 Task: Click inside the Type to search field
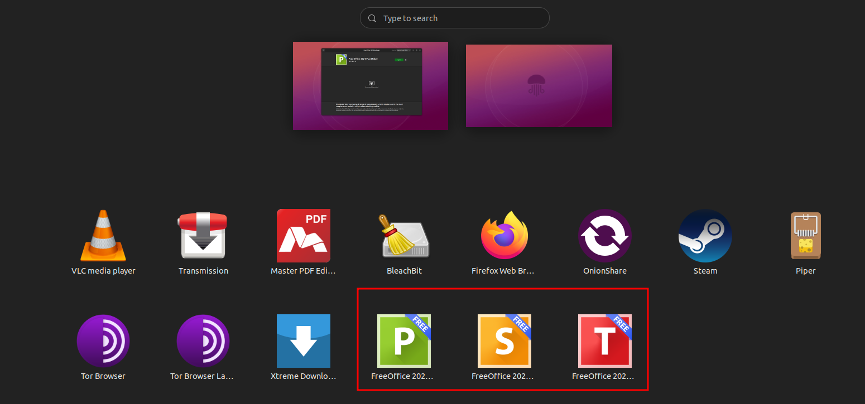(x=454, y=18)
